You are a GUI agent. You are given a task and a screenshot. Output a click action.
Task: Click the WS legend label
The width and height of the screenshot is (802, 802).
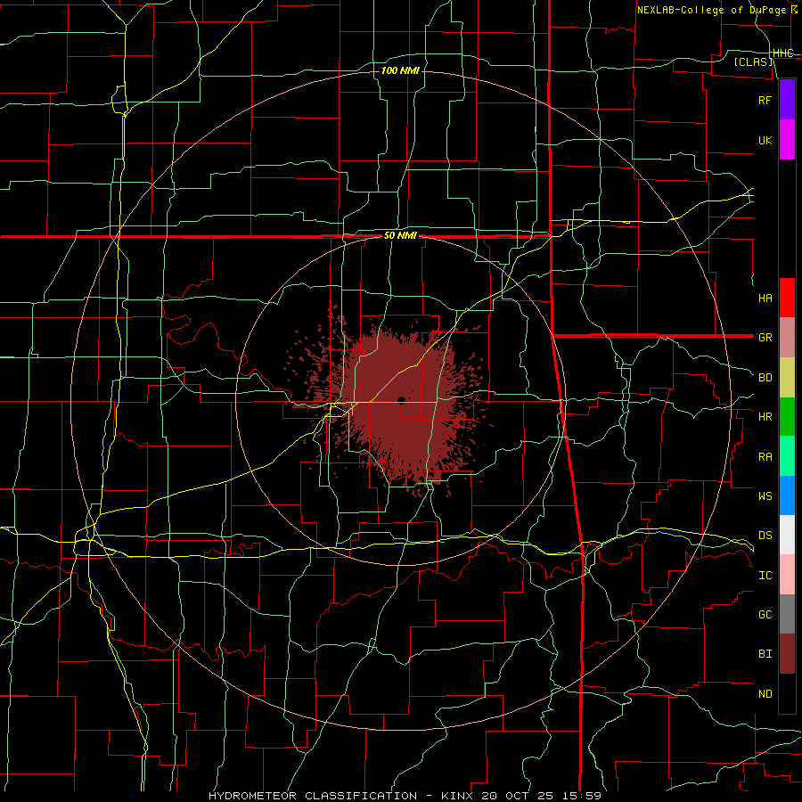pos(765,496)
